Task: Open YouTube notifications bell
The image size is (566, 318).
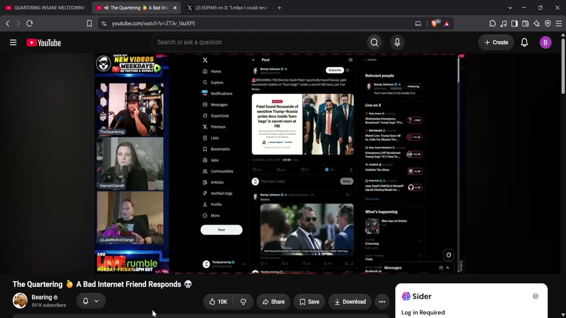Action: 524,42
